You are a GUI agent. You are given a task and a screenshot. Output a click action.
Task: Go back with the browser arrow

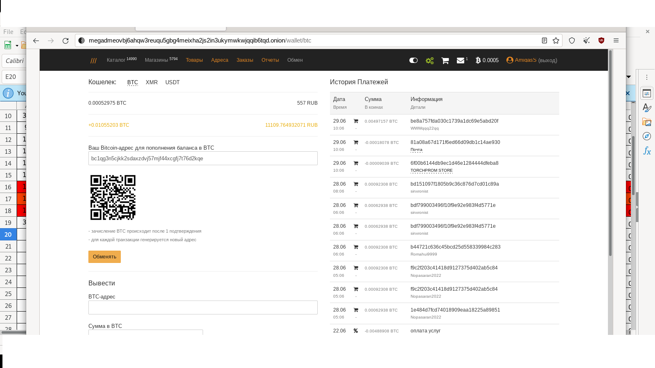click(x=36, y=40)
